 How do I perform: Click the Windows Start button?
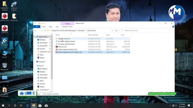tap(3, 105)
